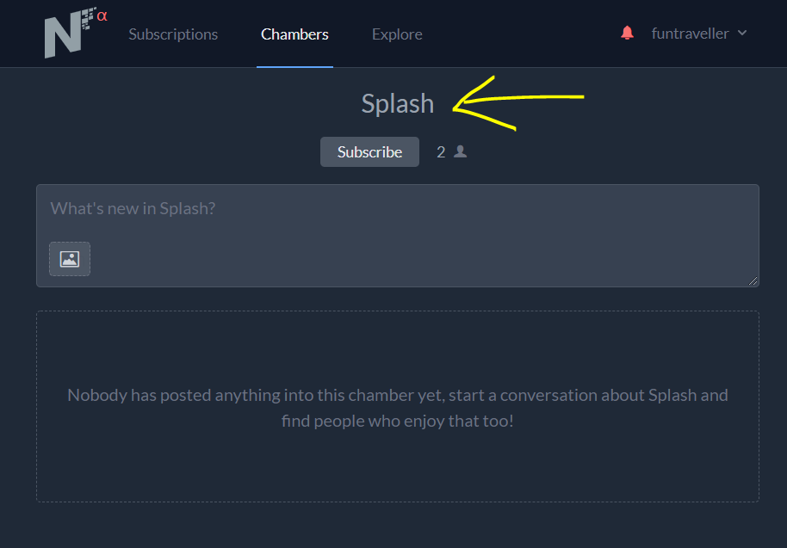Click the "Nobody has posted anything" message line

coord(397,396)
